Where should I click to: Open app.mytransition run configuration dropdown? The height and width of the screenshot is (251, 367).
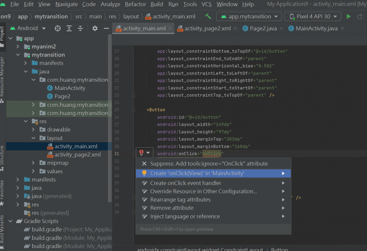249,16
